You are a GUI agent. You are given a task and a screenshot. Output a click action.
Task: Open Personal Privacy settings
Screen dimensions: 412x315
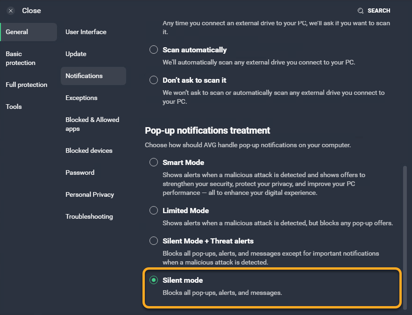click(90, 194)
